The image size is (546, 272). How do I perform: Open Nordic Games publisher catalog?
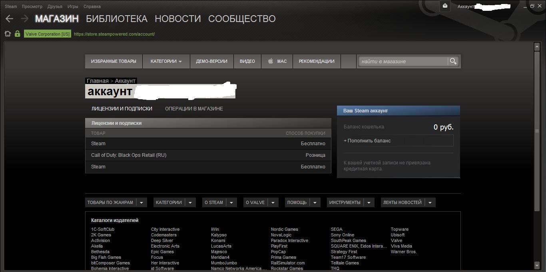click(285, 229)
